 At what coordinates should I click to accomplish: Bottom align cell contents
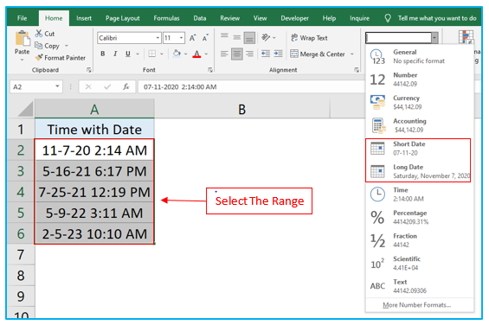pyautogui.click(x=249, y=38)
